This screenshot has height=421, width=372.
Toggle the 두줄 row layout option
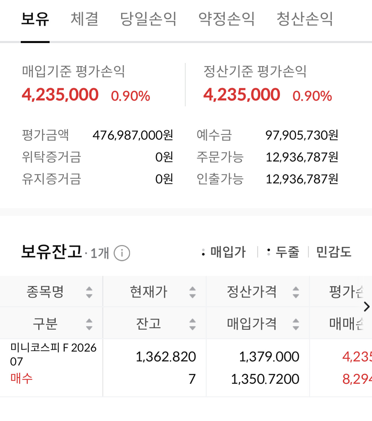tap(283, 252)
